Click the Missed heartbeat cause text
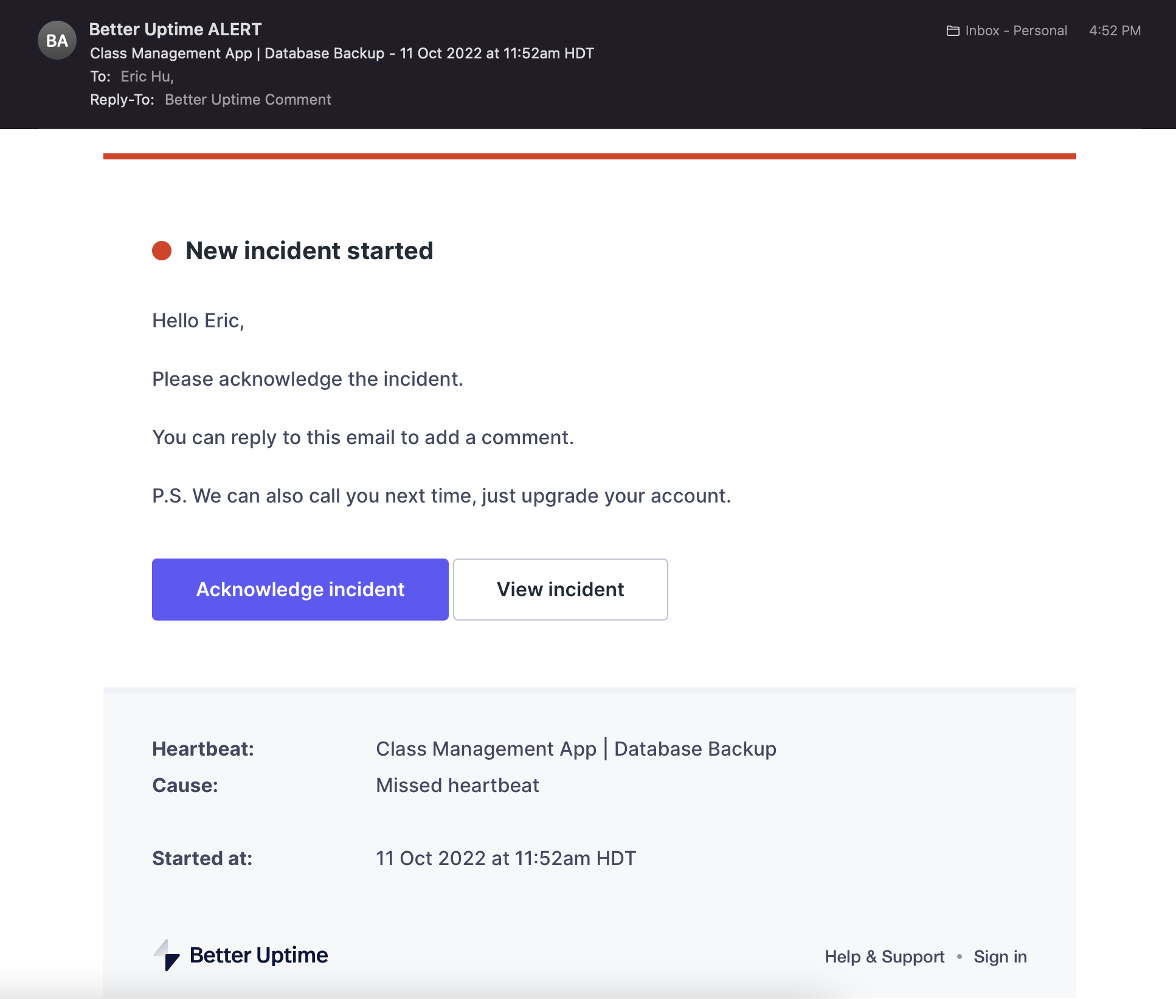The width and height of the screenshot is (1176, 999). [457, 785]
